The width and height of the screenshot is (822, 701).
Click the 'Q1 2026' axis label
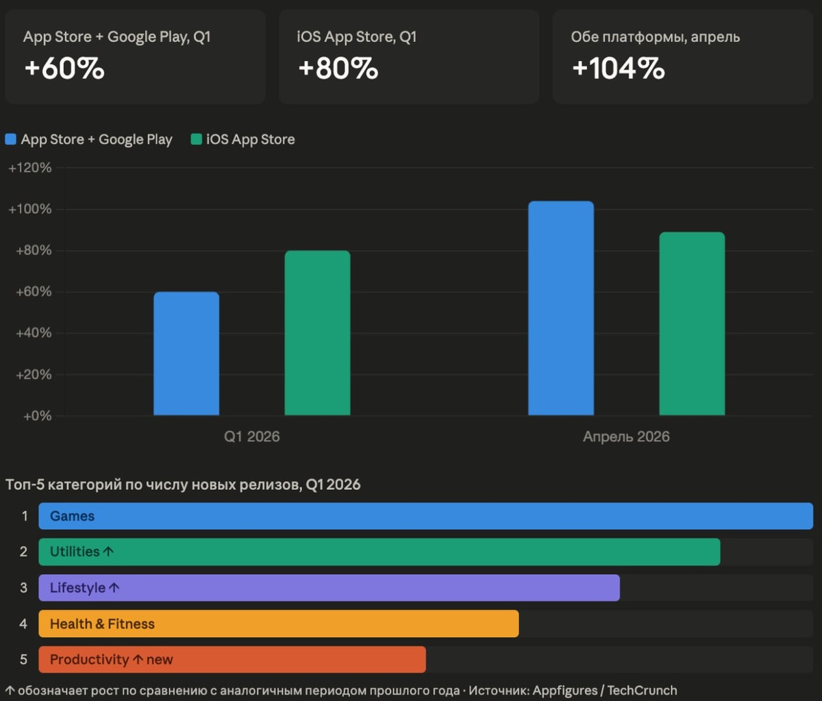(x=252, y=436)
